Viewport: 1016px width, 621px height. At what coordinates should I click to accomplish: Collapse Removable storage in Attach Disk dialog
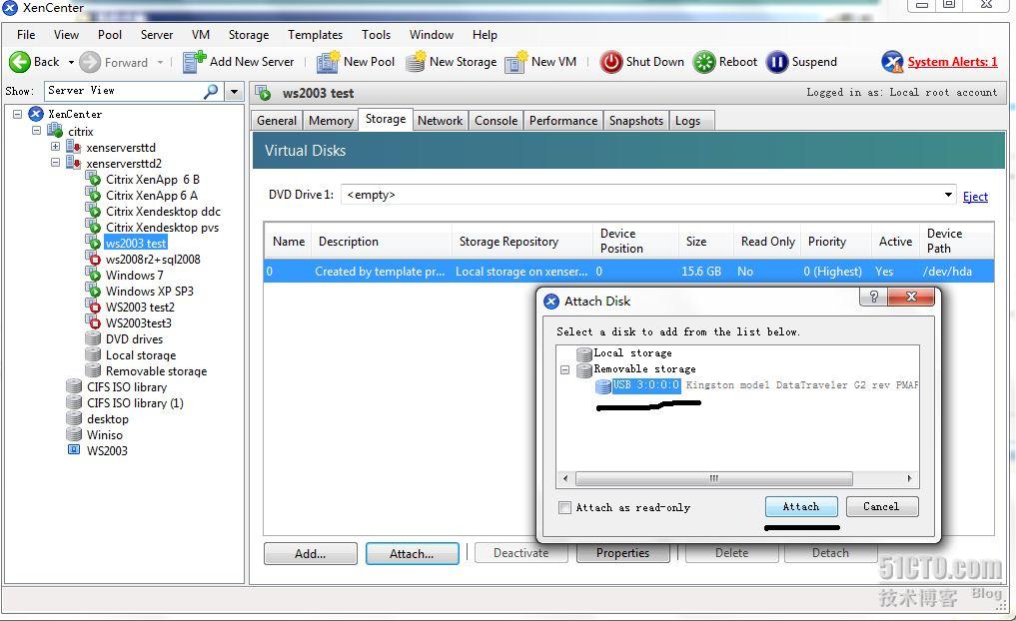[x=565, y=370]
